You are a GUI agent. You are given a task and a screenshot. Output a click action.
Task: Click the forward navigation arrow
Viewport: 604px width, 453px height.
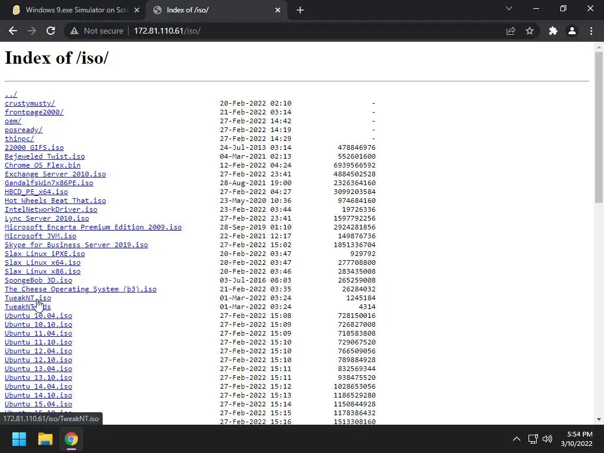[x=32, y=31]
